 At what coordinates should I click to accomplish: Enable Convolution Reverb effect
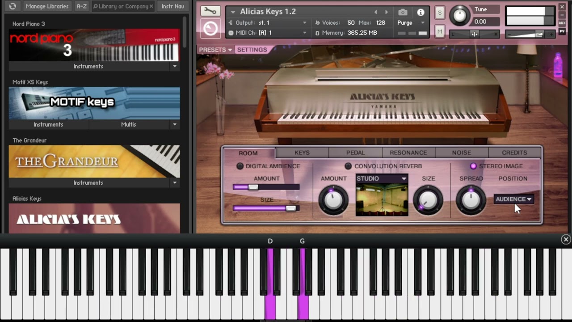click(x=348, y=166)
